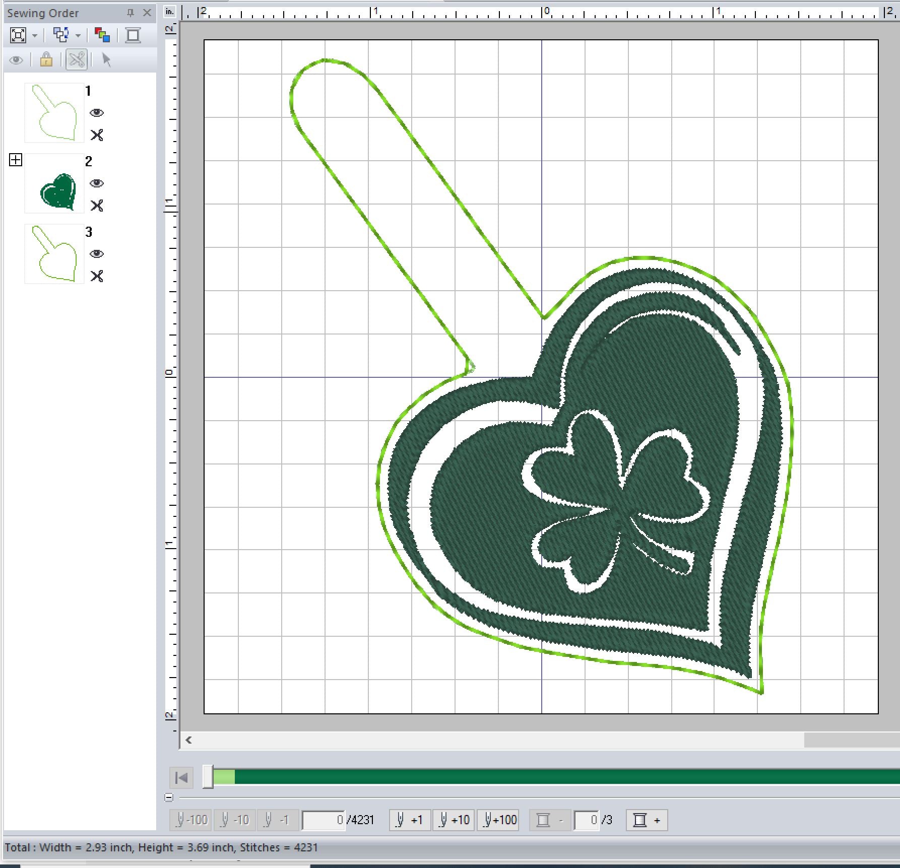Click the zoom-to-fit icon in Sewing Order

click(18, 35)
